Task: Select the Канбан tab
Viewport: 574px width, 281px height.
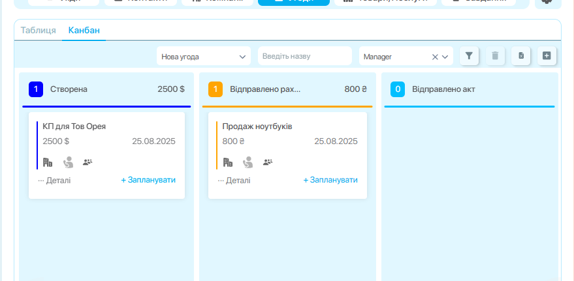Action: pyautogui.click(x=84, y=30)
